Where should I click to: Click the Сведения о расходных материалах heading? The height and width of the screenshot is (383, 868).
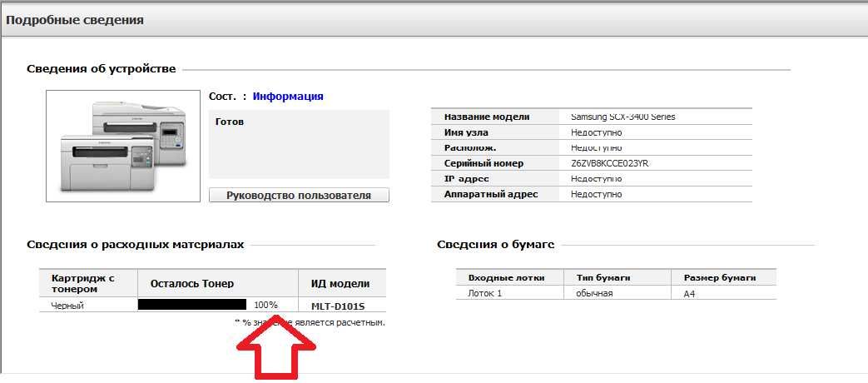[135, 244]
